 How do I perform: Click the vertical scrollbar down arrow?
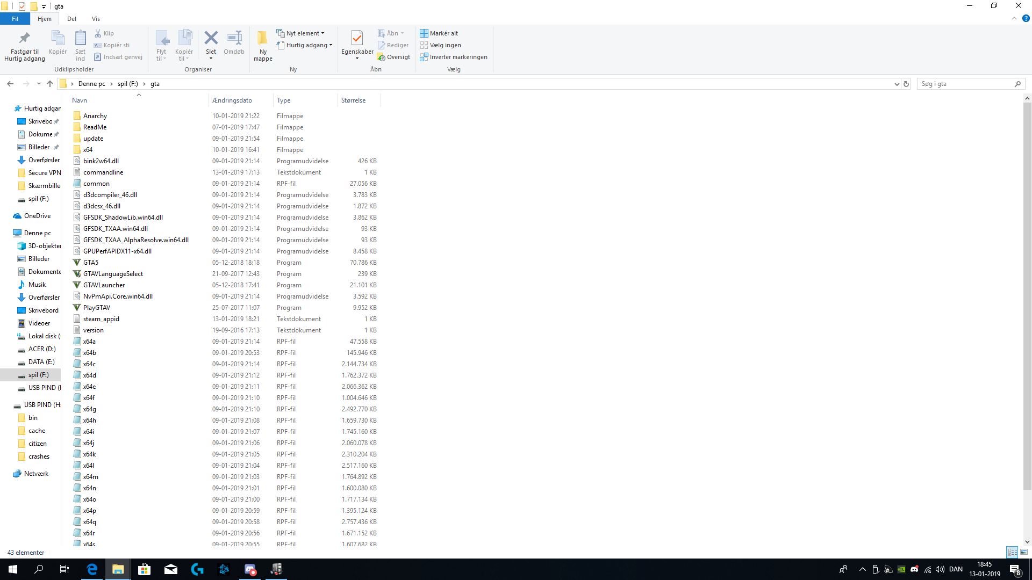tap(1027, 542)
